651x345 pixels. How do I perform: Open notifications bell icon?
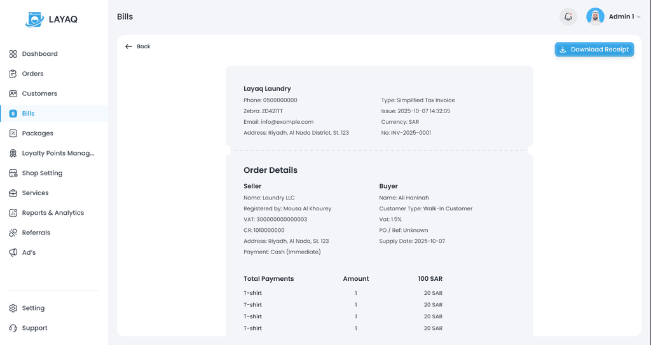tap(568, 17)
